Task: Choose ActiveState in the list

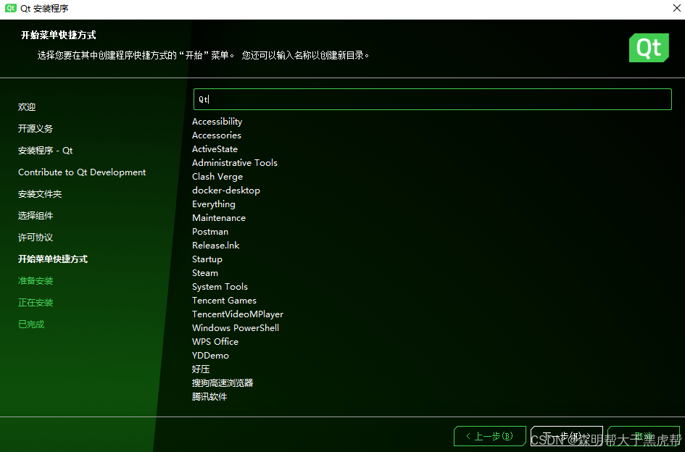Action: (215, 149)
